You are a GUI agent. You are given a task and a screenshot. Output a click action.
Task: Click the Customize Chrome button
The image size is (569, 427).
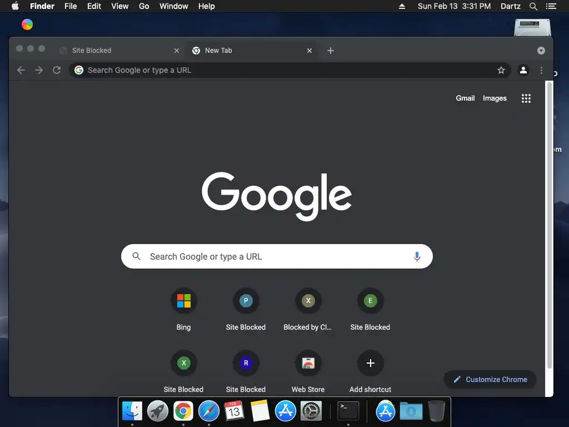tap(490, 379)
